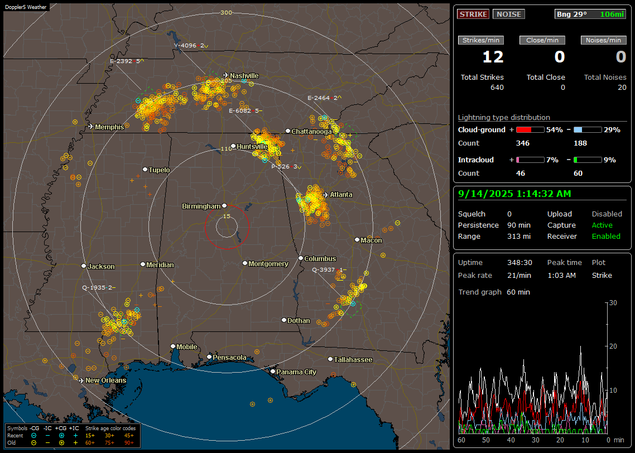Click the Range 313 mi value

tap(519, 237)
